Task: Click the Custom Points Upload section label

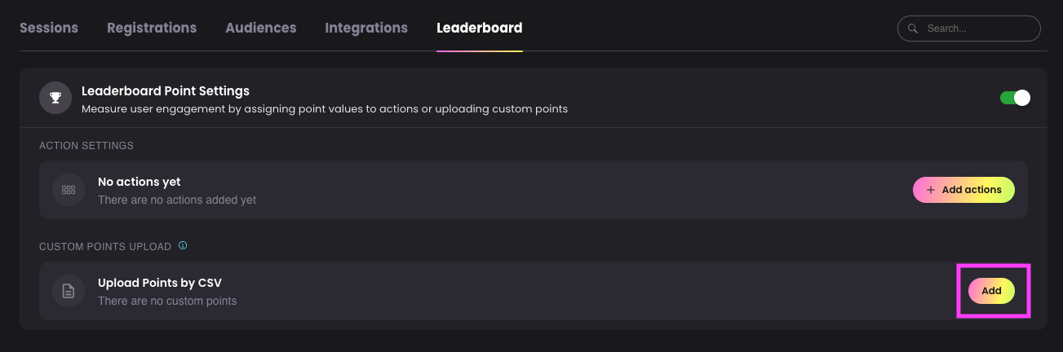Action: pyautogui.click(x=105, y=246)
